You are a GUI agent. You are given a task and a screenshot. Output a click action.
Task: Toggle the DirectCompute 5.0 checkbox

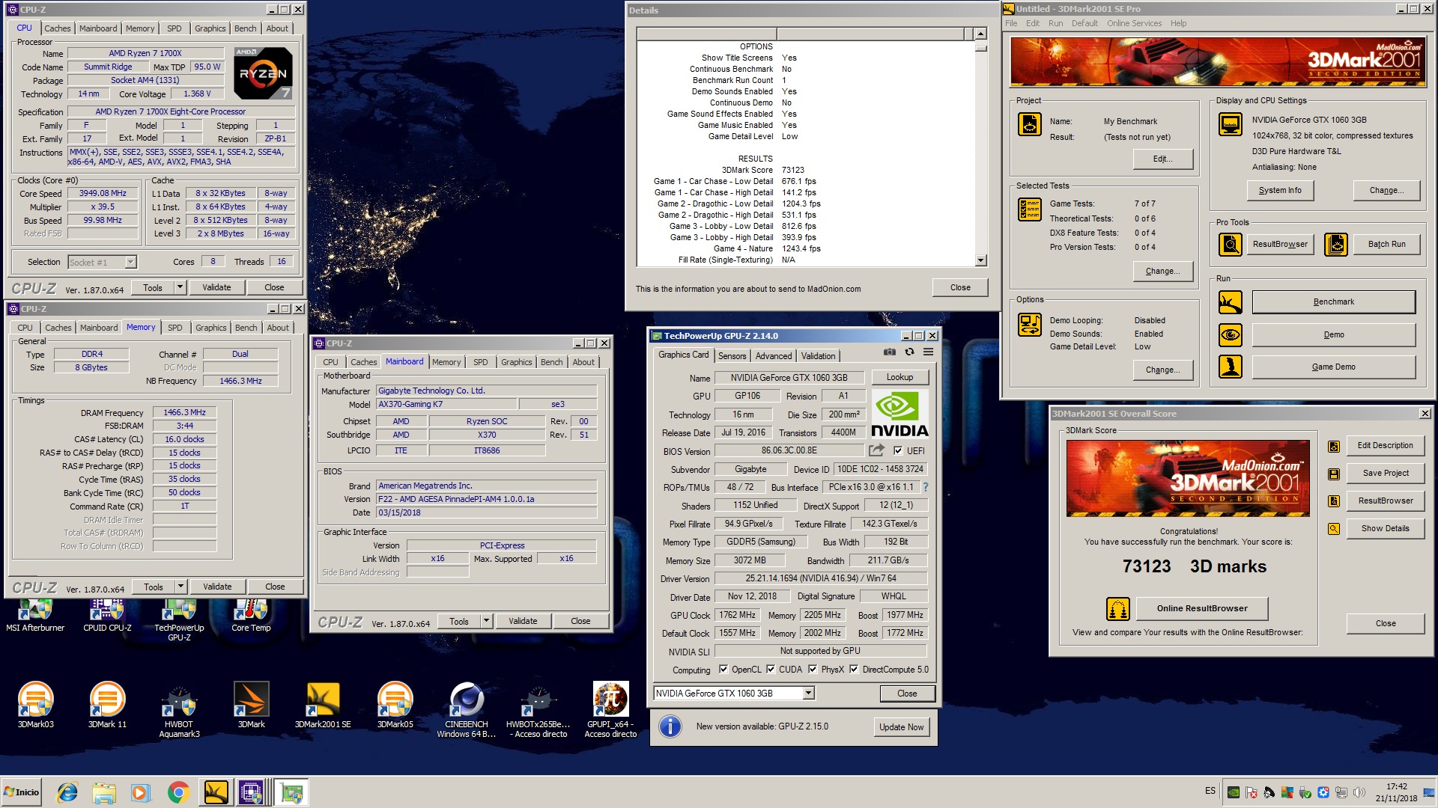(x=854, y=670)
